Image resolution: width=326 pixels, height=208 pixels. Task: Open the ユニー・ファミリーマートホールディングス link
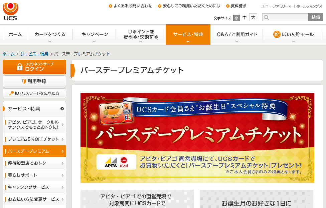pos(292,6)
